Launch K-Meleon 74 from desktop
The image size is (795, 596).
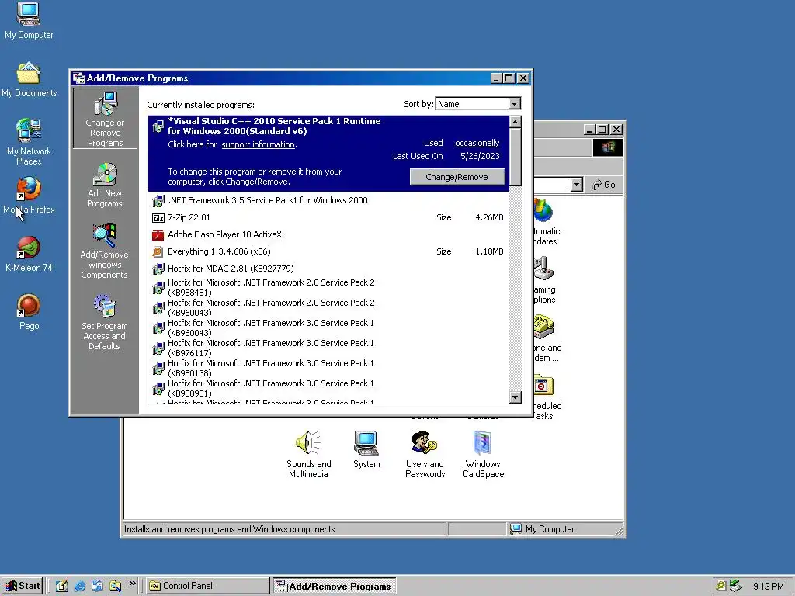click(x=29, y=255)
